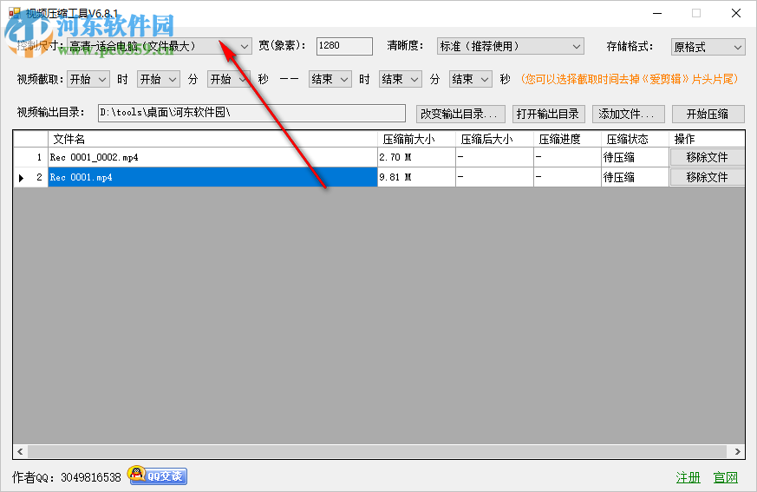Screen dimensions: 757x492
Task: Open the start hour 开始 dropdown
Action: click(88, 79)
